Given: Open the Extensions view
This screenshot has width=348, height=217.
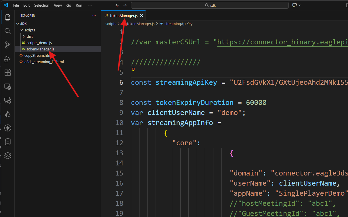Looking at the screenshot, I should click(x=8, y=73).
